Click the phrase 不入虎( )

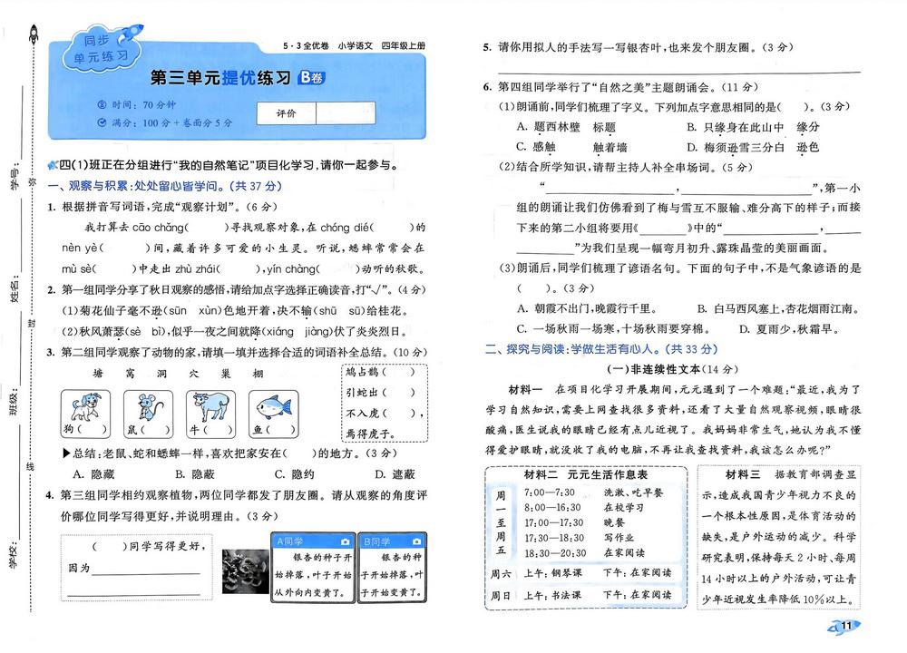pos(380,413)
